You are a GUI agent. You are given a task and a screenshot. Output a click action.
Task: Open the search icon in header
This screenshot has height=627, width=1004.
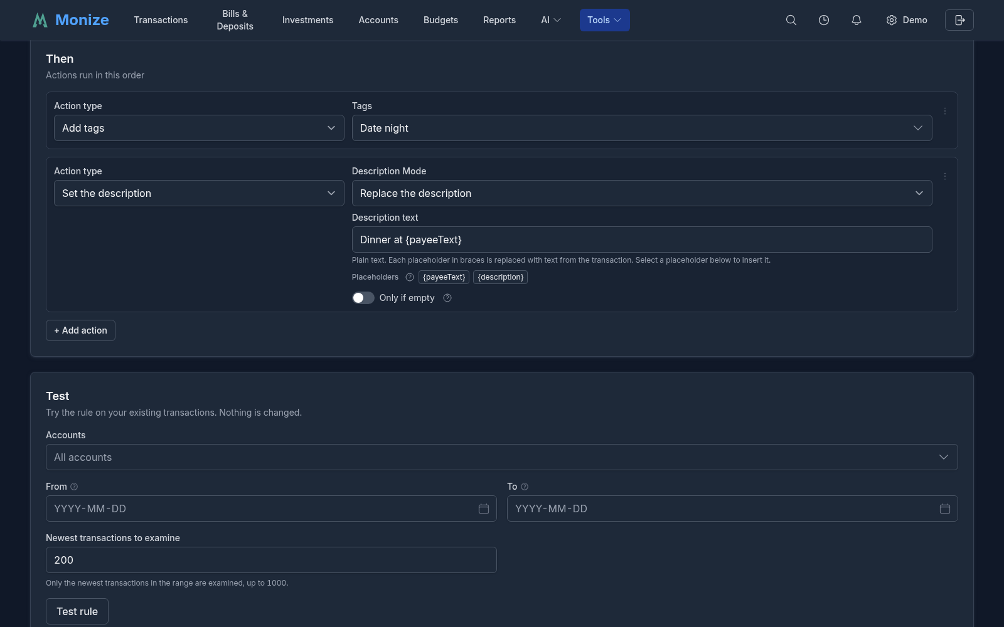click(x=791, y=20)
